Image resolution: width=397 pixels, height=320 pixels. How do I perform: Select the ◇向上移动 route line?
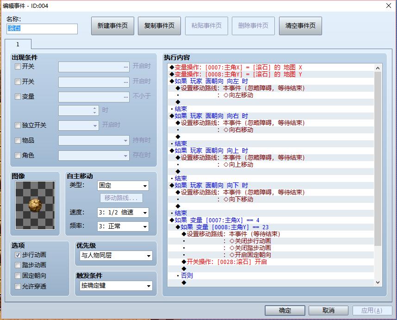271,165
